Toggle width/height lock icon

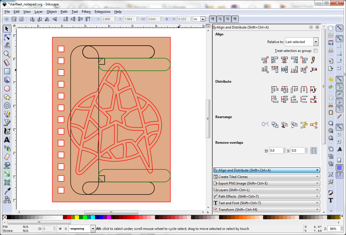pyautogui.click(x=167, y=19)
